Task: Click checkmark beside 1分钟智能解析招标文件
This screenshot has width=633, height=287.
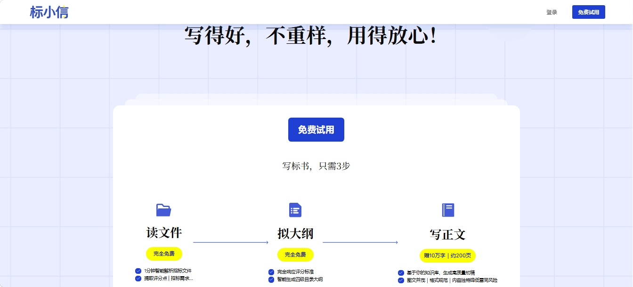Action: 138,271
